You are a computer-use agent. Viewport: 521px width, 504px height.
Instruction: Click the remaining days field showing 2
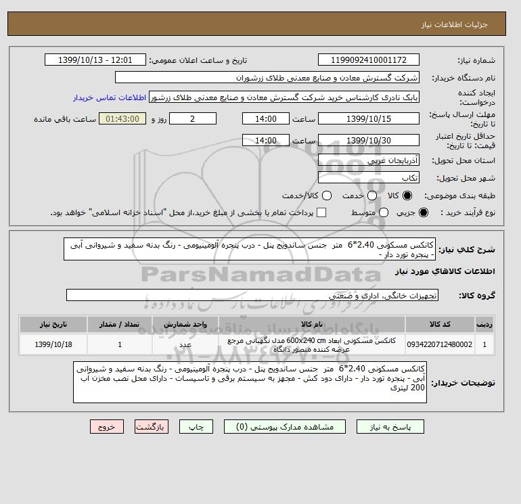(193, 119)
